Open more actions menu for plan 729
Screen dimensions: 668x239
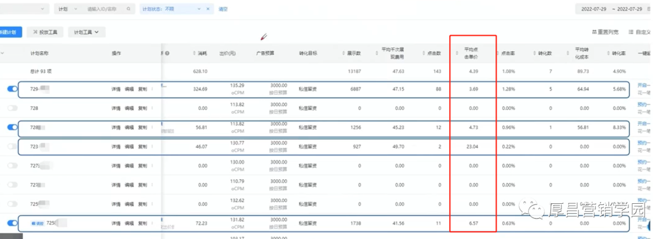pos(152,90)
